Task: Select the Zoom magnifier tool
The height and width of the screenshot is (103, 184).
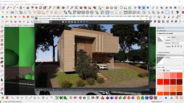Action: (72, 8)
